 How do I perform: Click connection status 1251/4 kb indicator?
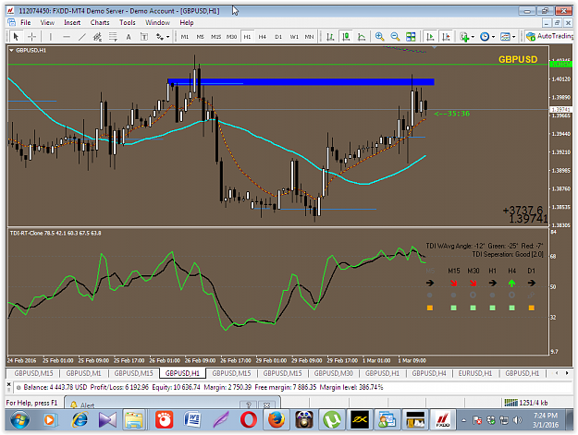[526, 403]
